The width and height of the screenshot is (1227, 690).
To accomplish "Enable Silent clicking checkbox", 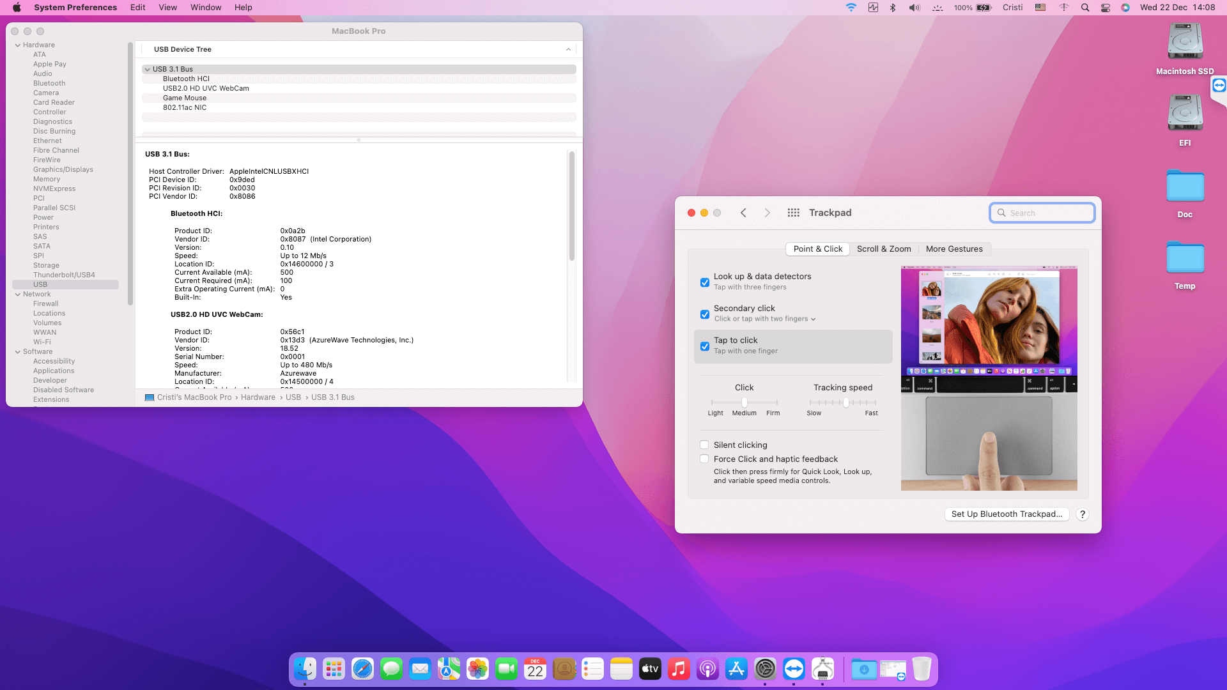I will 704,445.
